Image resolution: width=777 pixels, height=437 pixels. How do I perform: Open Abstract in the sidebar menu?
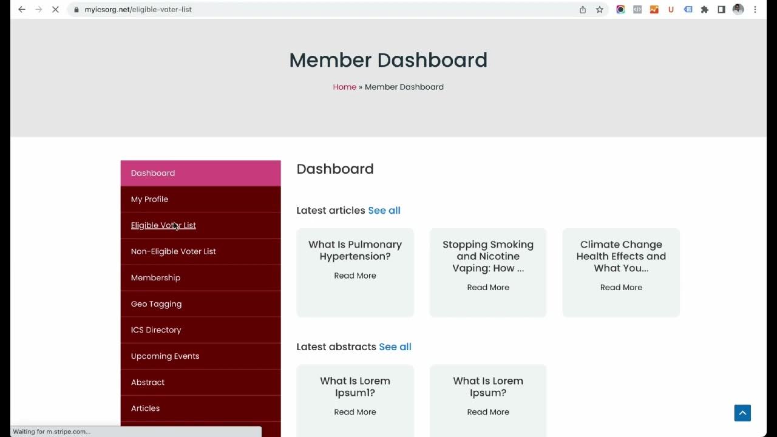point(200,382)
